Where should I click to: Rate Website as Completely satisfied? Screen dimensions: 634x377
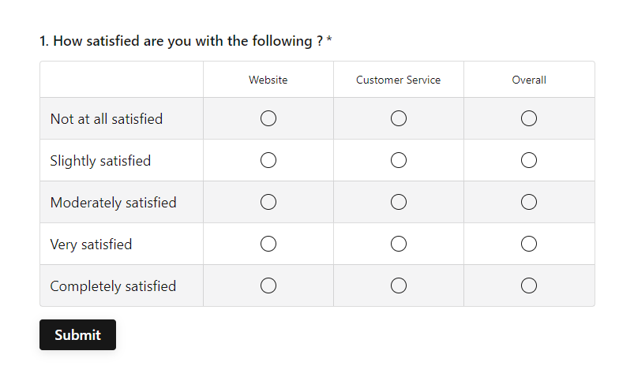click(x=268, y=286)
